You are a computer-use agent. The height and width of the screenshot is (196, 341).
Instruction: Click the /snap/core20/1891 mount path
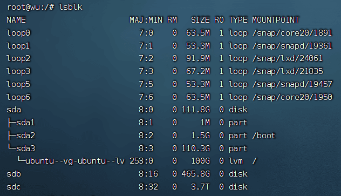[292, 33]
